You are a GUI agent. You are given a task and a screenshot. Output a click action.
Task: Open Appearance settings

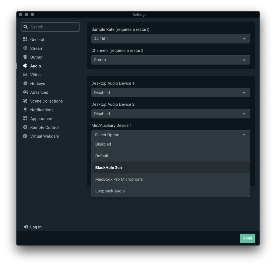41,119
